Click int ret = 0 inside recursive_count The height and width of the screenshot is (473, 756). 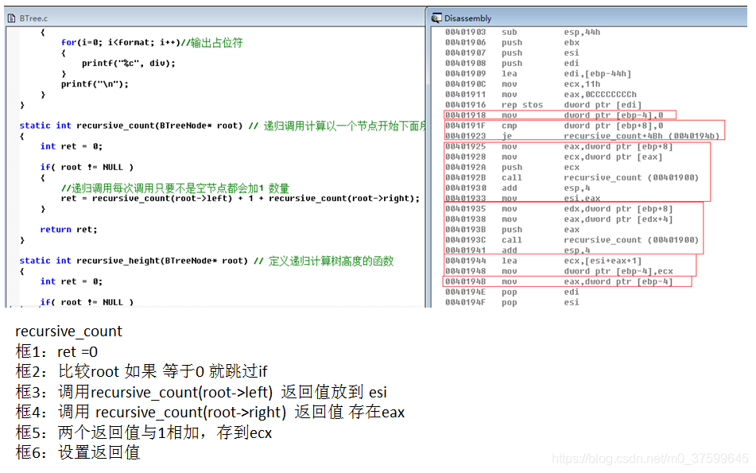point(72,146)
